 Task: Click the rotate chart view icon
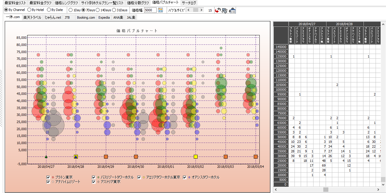coord(225,10)
